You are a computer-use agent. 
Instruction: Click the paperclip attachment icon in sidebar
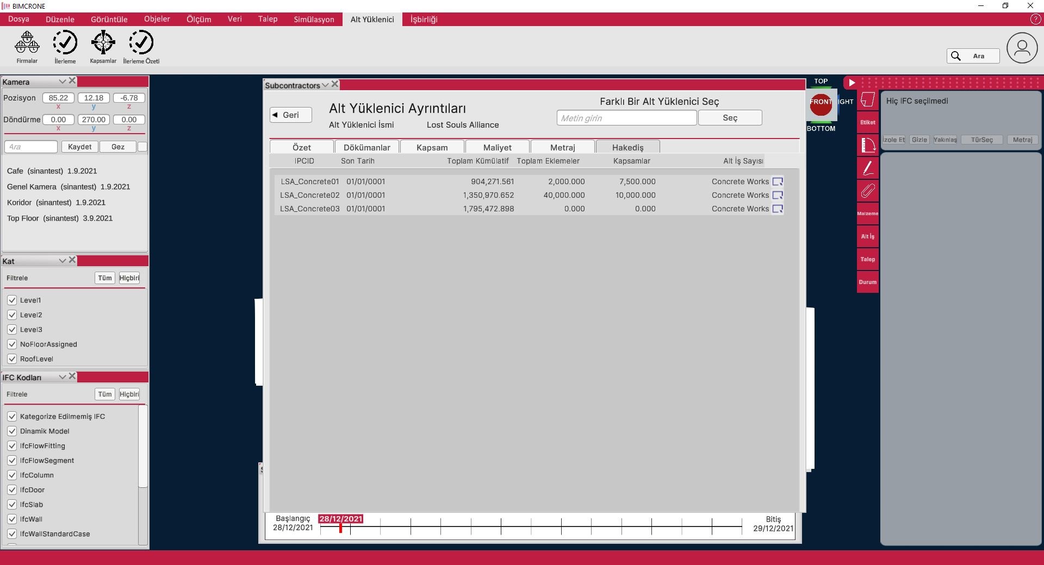(x=868, y=191)
